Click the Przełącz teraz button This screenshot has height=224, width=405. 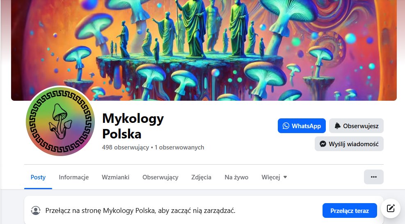coord(350,210)
